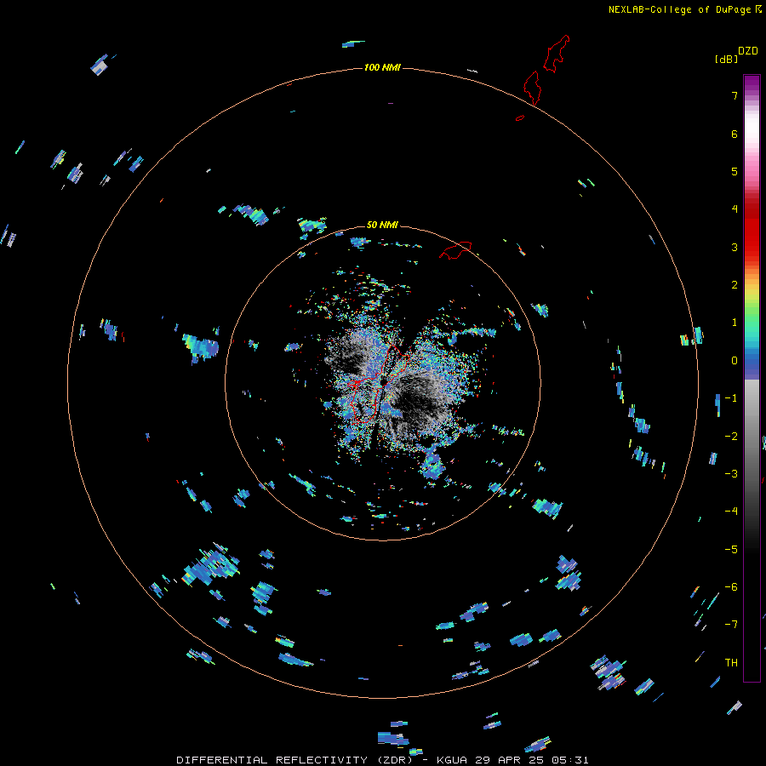The image size is (766, 766).
Task: Click the -5 value on the scale
Action: point(731,550)
